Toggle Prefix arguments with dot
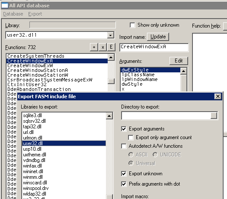The height and width of the screenshot is (199, 227). pos(124,184)
